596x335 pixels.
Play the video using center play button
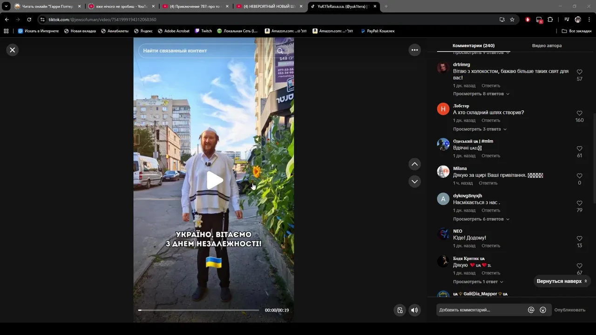(214, 181)
